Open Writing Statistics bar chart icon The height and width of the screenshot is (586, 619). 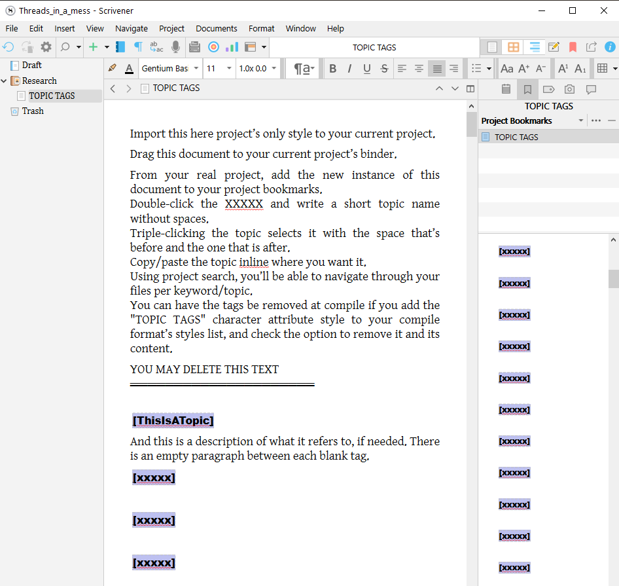(x=232, y=47)
